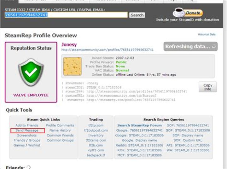Open the steamcommunity profile URL under Jonesy

tap(108, 50)
